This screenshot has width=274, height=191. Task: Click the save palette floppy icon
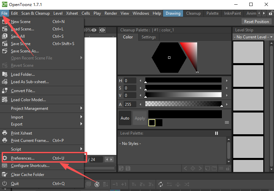click(128, 169)
